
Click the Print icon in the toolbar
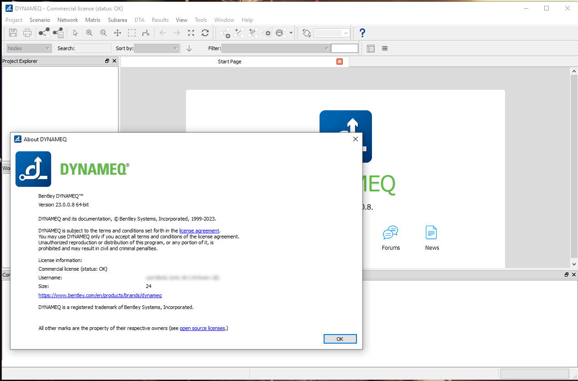tap(27, 33)
